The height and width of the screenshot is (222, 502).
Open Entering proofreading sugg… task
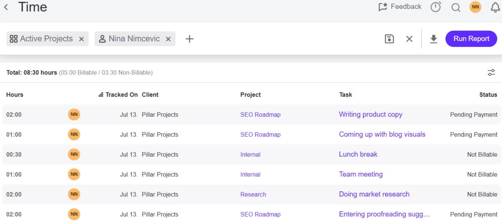pos(384,214)
